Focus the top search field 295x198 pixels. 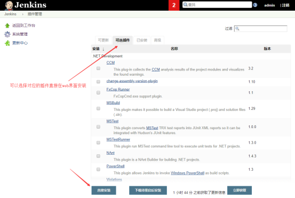[217, 5]
